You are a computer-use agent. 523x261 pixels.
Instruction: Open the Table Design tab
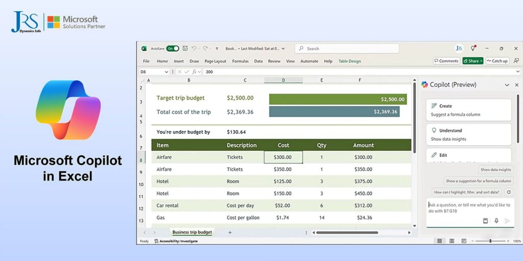coord(349,61)
